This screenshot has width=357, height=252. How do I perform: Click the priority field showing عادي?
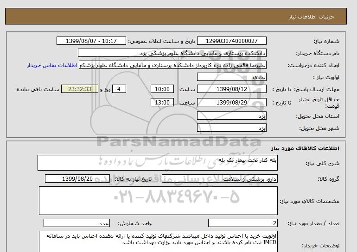231,77
